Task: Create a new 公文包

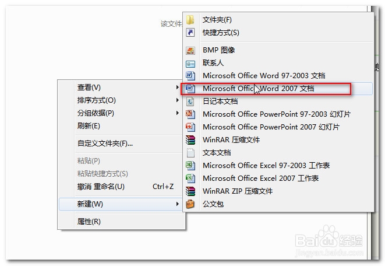Action: click(278, 204)
